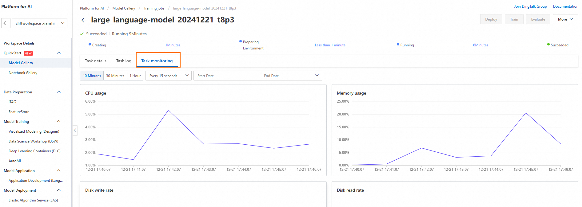Screen dimensions: 582x207
Task: Open Workspace Details in sidebar
Action: click(19, 43)
